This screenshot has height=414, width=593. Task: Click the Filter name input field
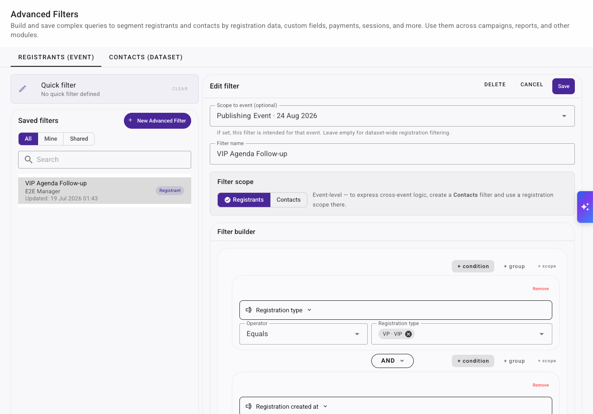[x=392, y=154]
